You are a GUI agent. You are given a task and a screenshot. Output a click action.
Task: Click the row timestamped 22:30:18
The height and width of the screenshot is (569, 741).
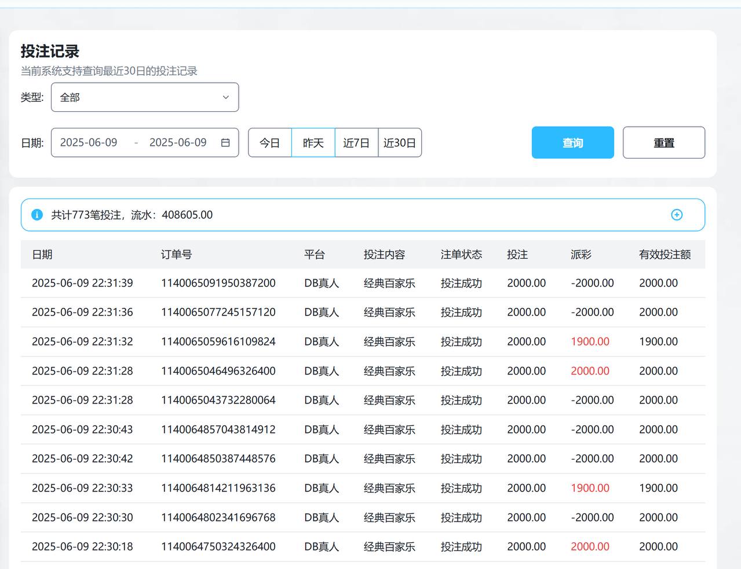click(82, 546)
